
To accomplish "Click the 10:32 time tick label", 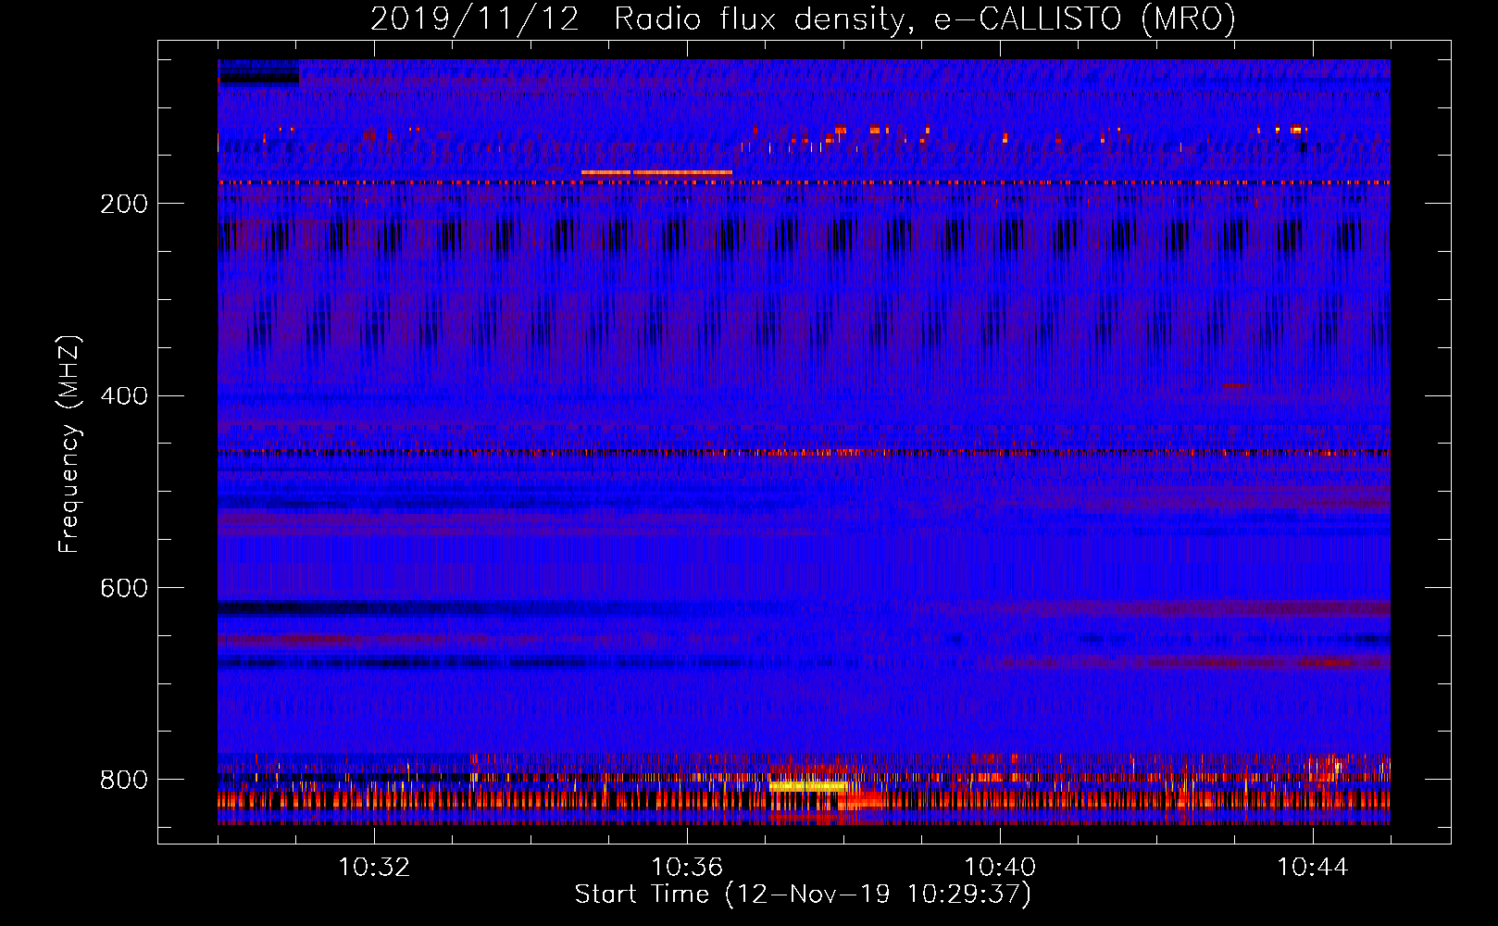I will point(374,867).
